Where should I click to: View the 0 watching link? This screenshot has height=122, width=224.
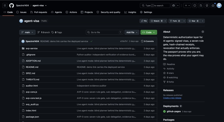[x=171, y=77]
